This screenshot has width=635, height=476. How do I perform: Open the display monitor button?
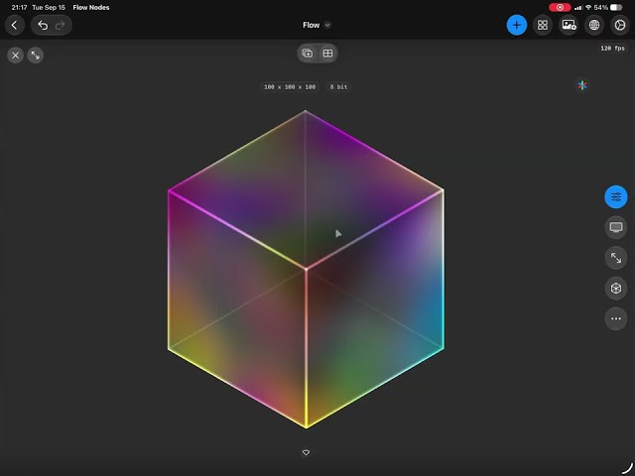616,227
